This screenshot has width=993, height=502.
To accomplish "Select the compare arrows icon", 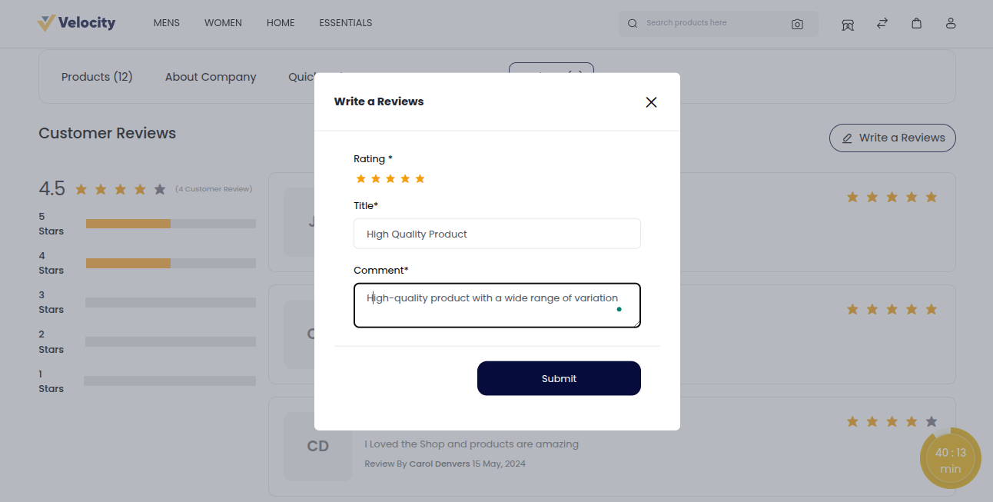I will click(882, 23).
